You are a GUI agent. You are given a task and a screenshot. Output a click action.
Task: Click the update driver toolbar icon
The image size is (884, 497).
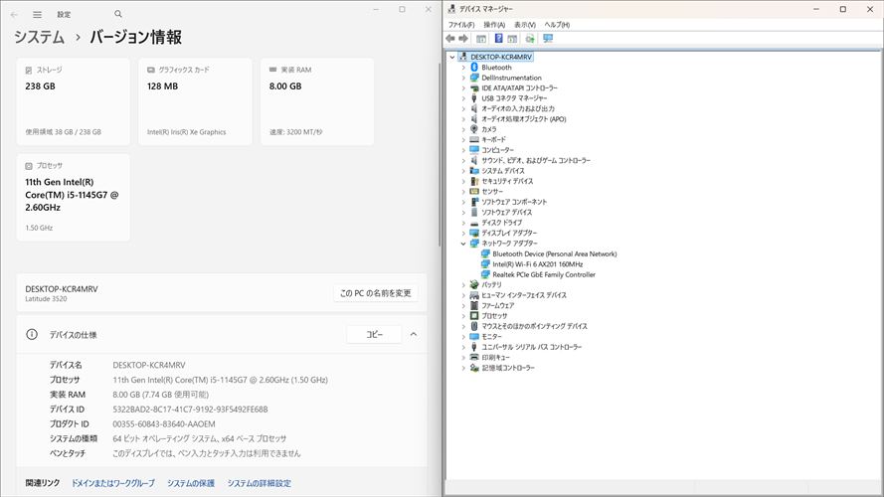530,39
